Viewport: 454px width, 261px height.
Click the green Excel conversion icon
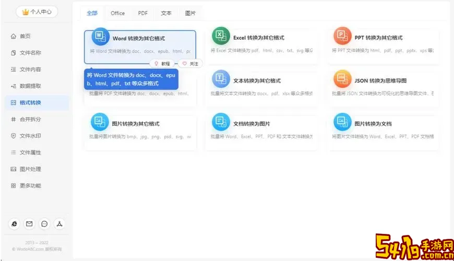click(x=221, y=35)
